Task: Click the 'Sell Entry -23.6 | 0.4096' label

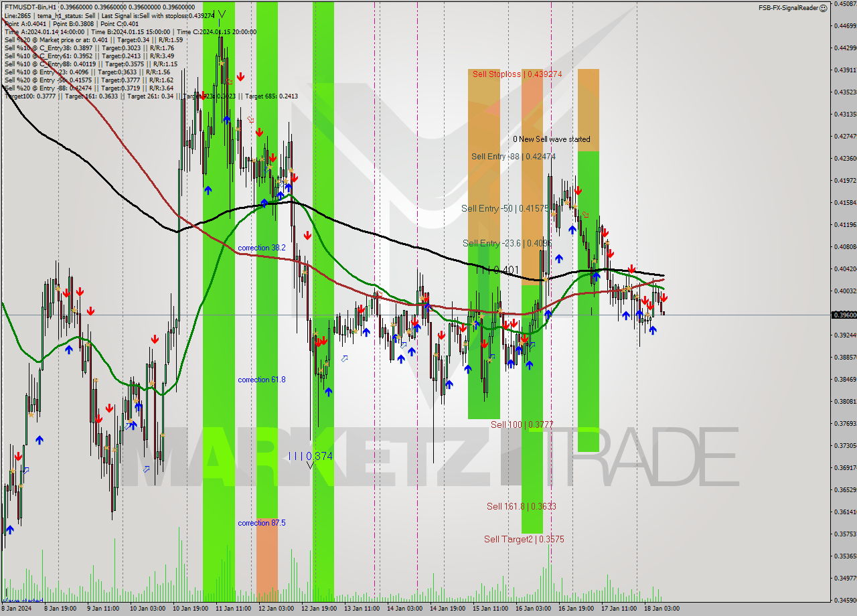Action: coord(508,243)
